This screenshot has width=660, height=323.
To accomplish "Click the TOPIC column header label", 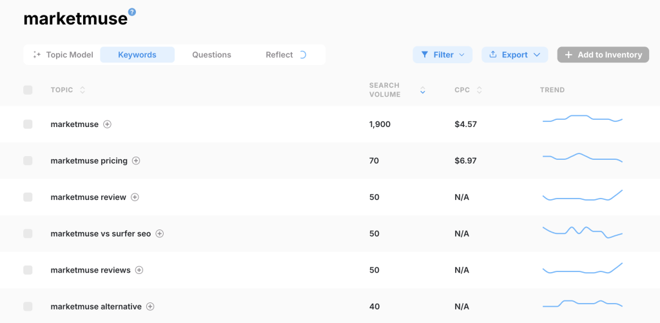I will (x=62, y=90).
